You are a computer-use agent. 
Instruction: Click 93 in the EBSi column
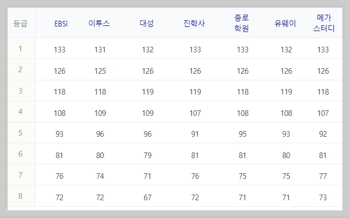point(59,134)
